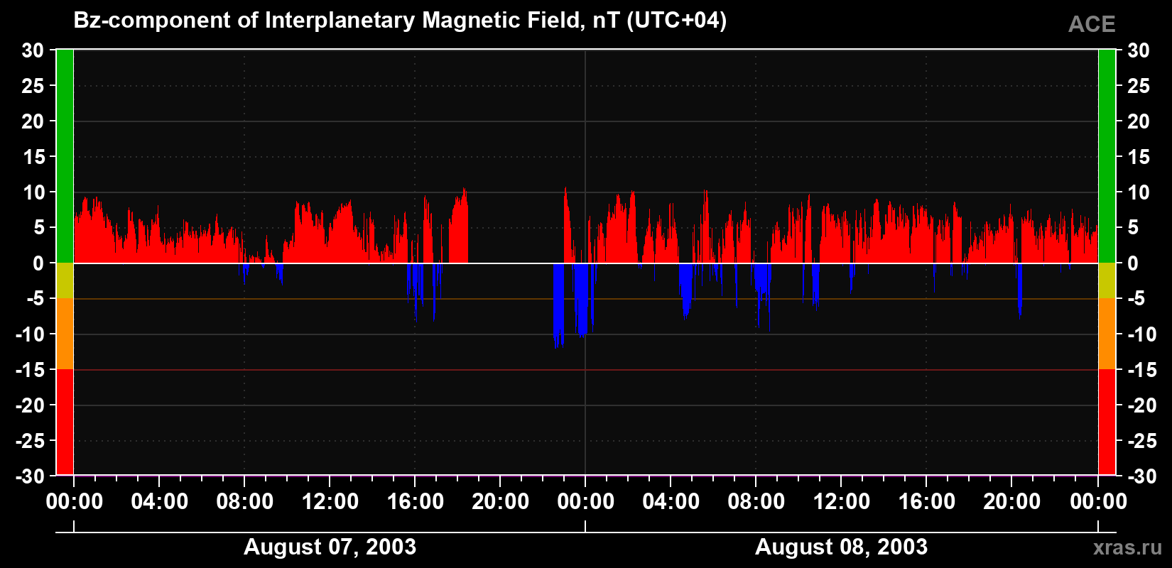Click the -30 label on left axis

click(30, 476)
